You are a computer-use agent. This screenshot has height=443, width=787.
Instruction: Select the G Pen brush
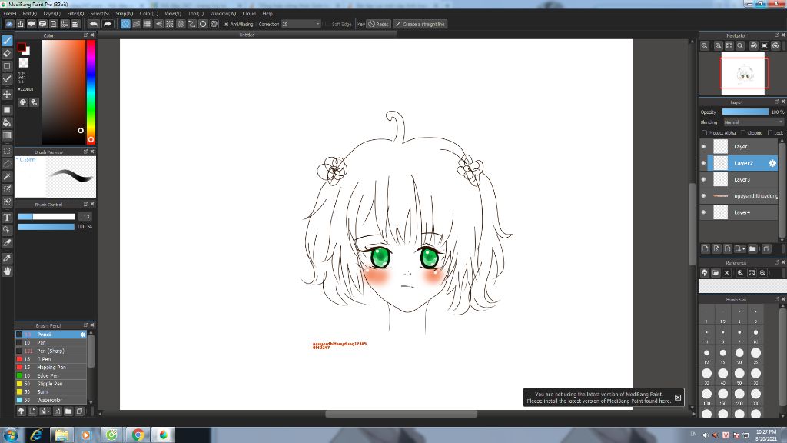51,359
